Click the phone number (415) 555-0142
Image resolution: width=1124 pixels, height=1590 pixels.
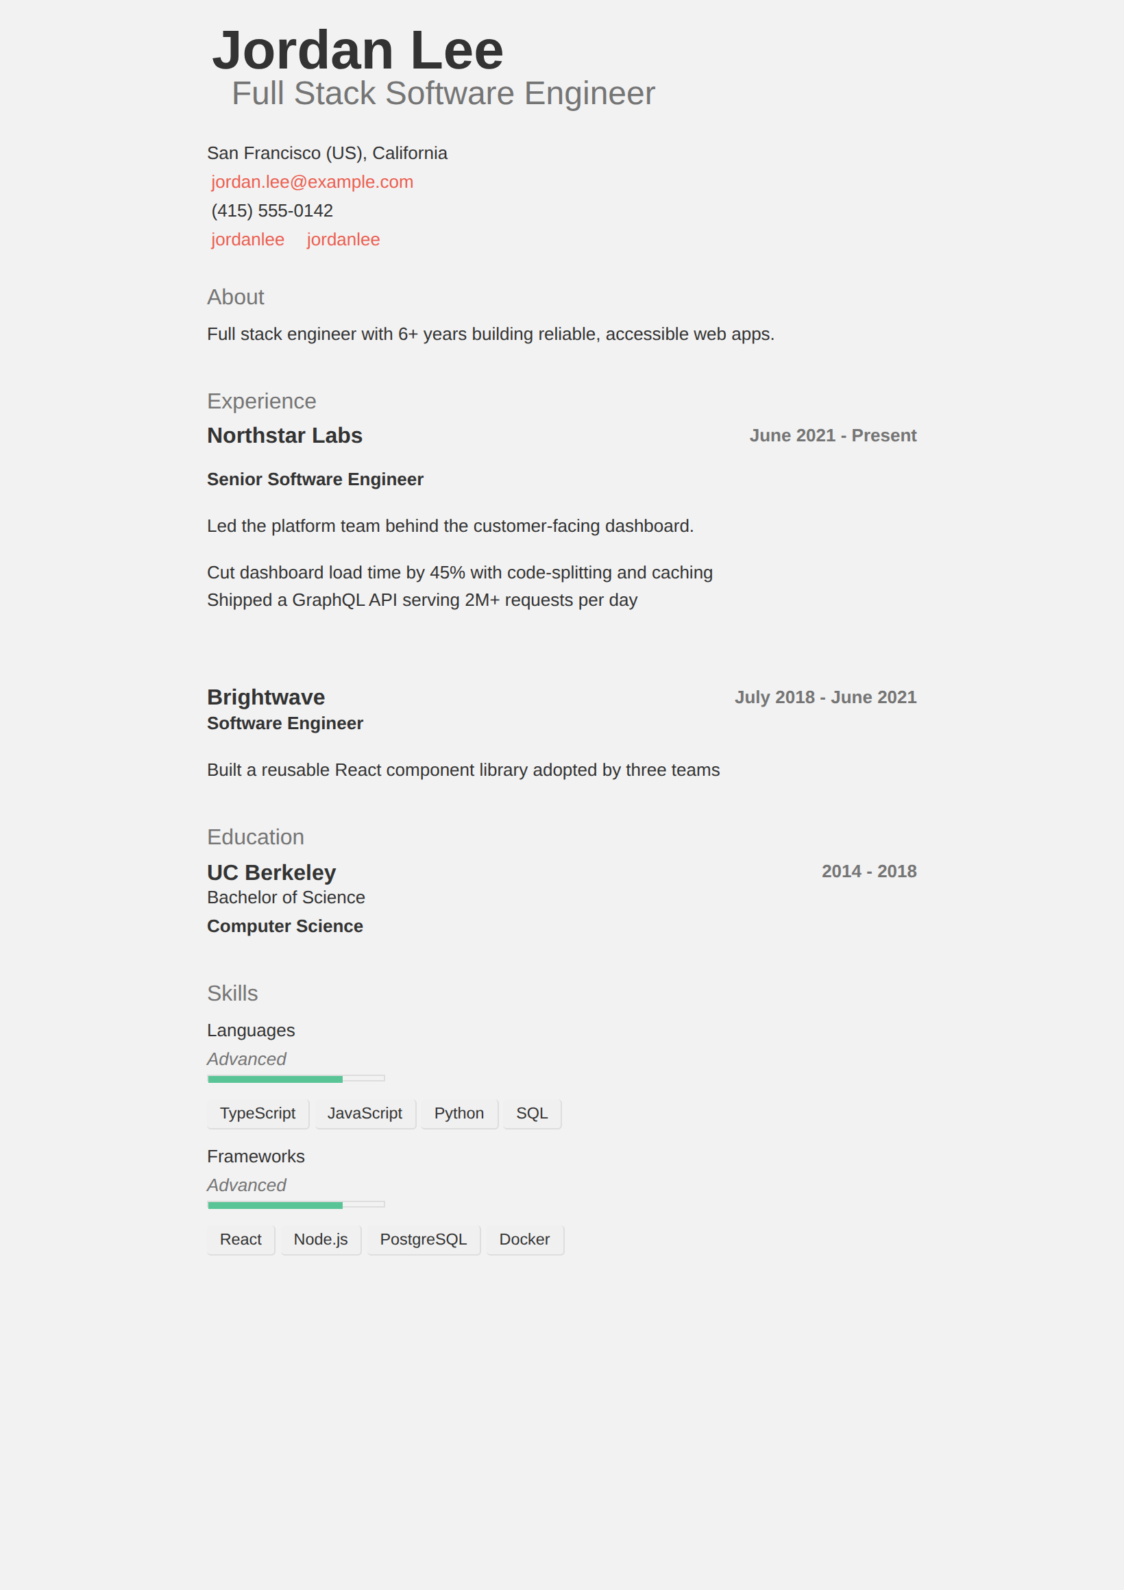pyautogui.click(x=272, y=210)
